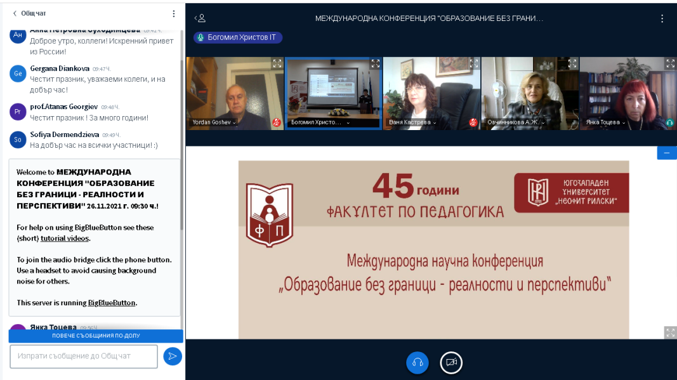Click the talking indicator Богомил Христов IT
The height and width of the screenshot is (380, 677).
tap(238, 37)
